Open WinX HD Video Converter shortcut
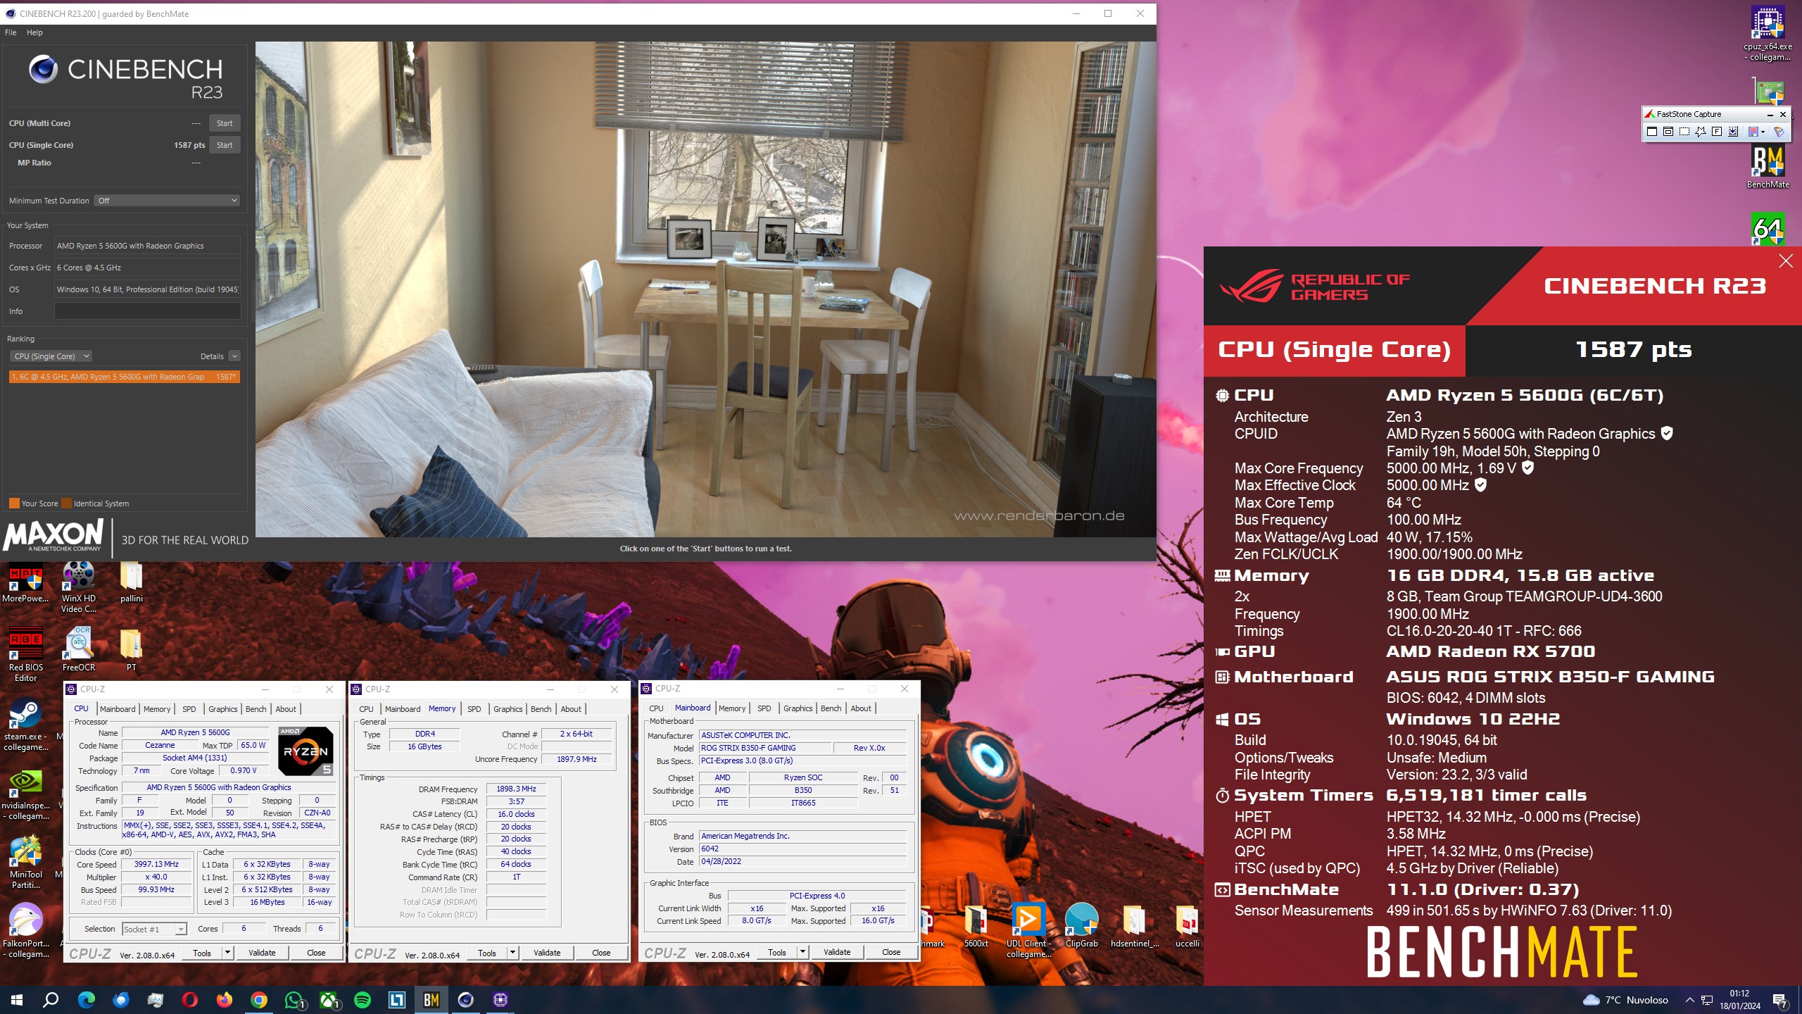Image resolution: width=1802 pixels, height=1014 pixels. pos(79,587)
